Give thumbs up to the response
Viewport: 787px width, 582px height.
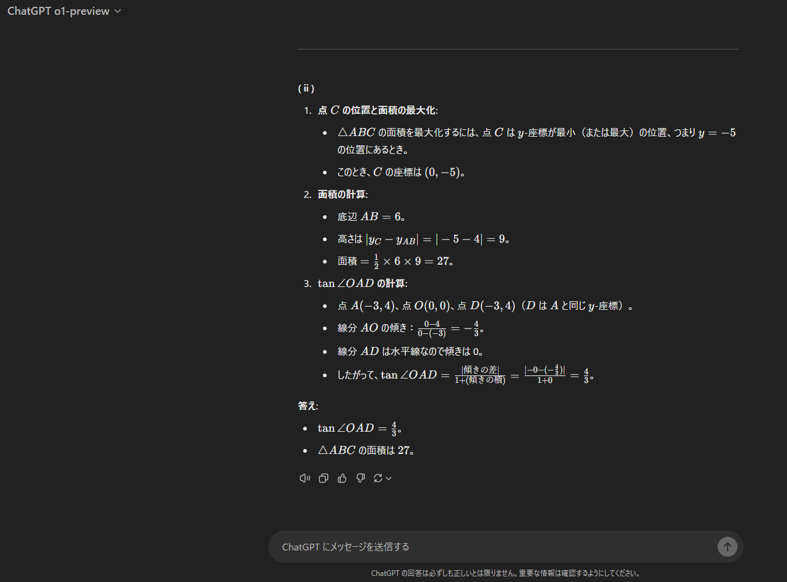pos(342,478)
